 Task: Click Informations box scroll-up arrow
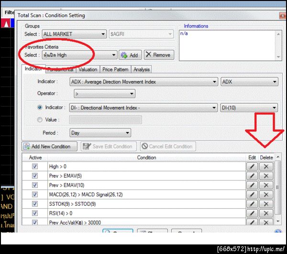(278, 34)
